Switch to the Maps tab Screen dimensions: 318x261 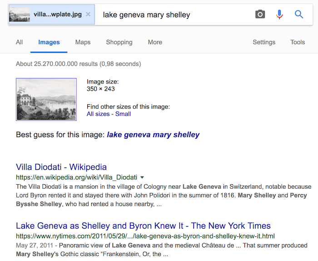pos(83,42)
